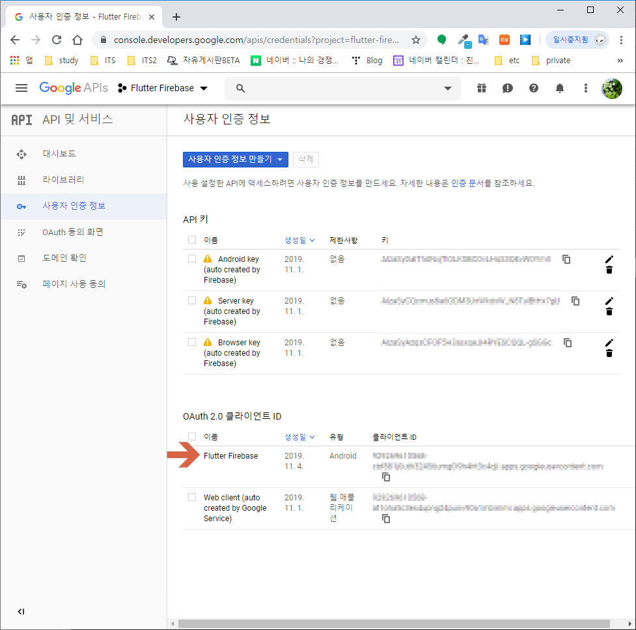Open the hamburger navigation menu

pyautogui.click(x=21, y=88)
